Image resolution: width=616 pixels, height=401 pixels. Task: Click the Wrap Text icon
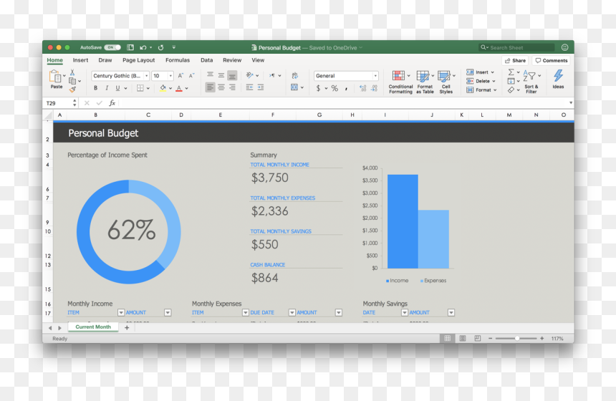pyautogui.click(x=294, y=75)
